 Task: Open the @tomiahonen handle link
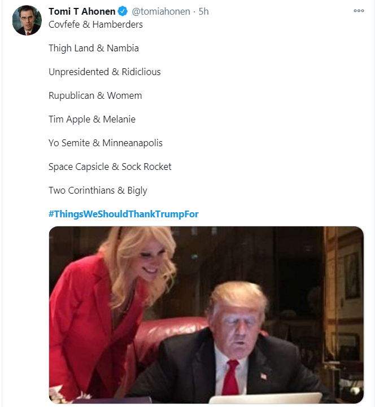coord(160,11)
